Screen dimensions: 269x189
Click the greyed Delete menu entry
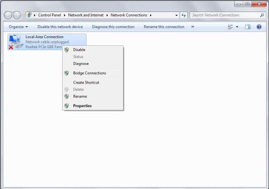pos(93,89)
